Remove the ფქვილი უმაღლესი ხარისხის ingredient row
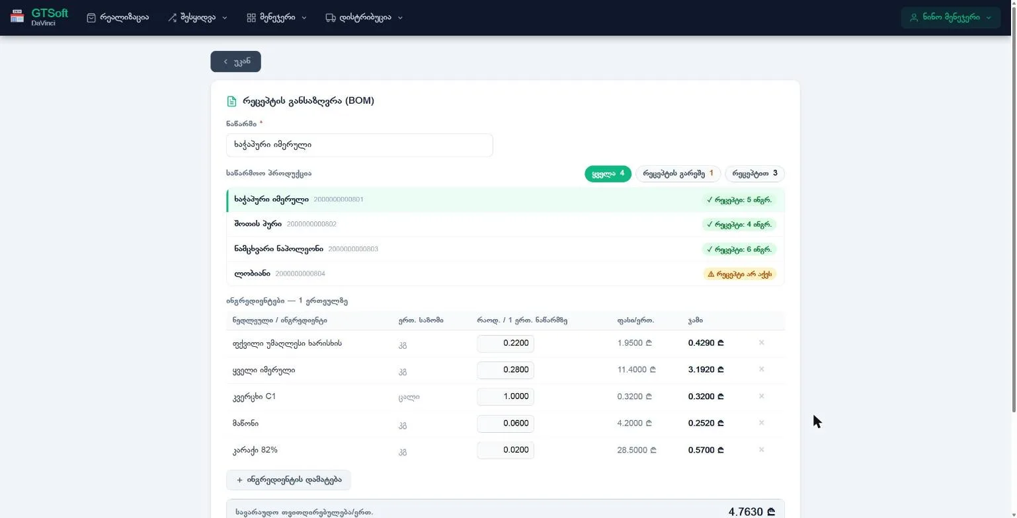This screenshot has width=1017, height=518. [x=761, y=343]
